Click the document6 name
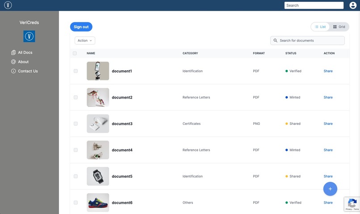This screenshot has height=214, width=360. coord(122,202)
